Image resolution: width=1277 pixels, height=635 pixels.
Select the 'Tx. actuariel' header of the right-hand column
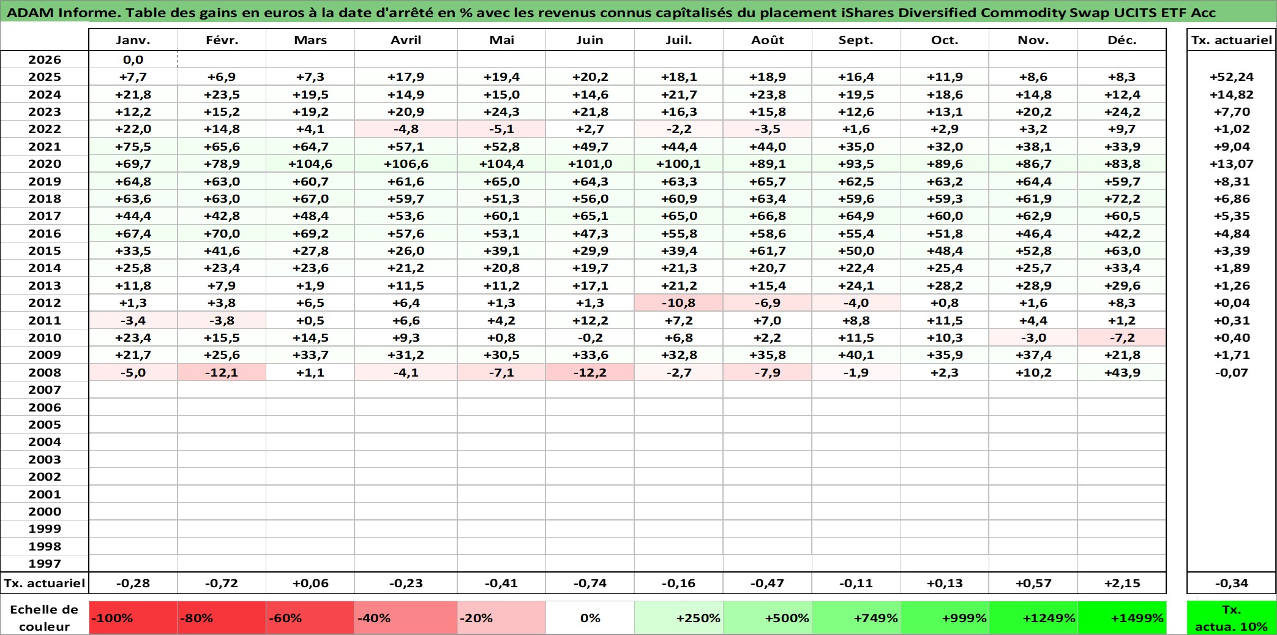(x=1232, y=40)
